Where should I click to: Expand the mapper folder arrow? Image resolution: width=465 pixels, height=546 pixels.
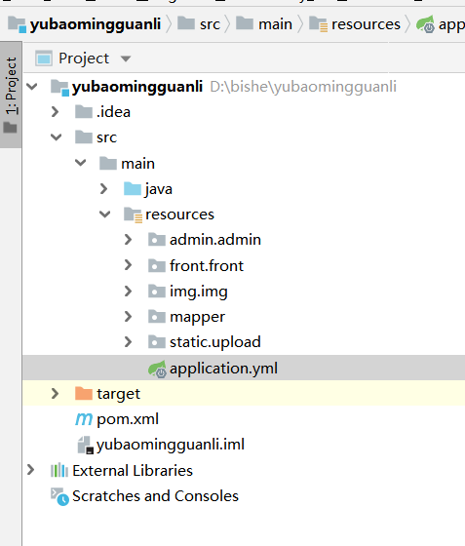tap(128, 317)
